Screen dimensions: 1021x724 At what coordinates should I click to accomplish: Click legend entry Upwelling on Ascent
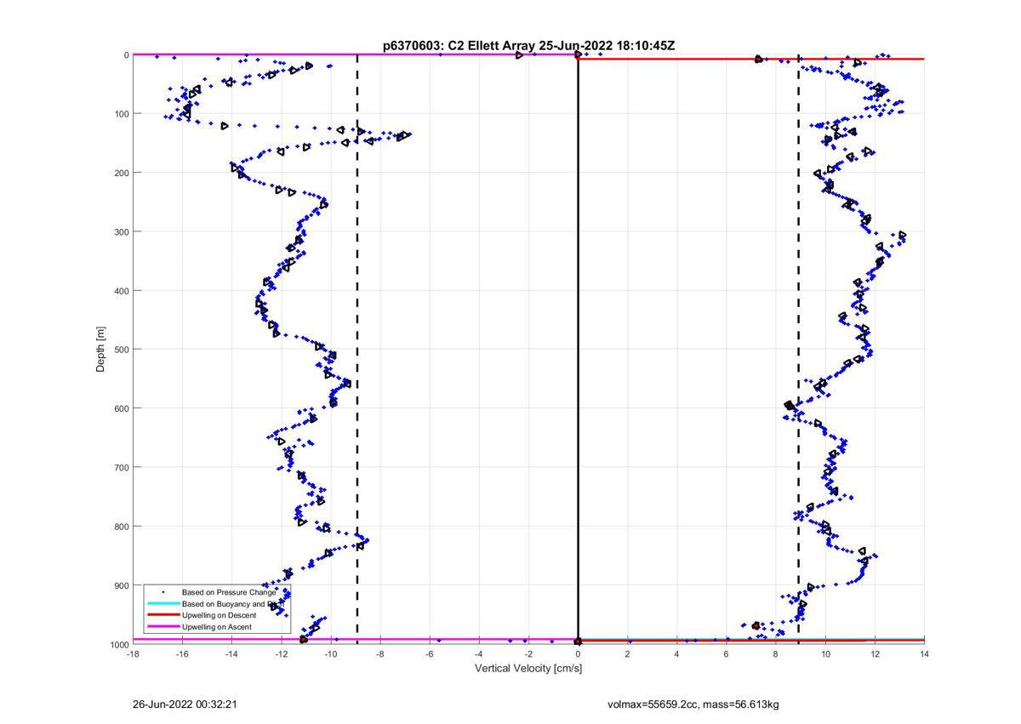coord(216,627)
